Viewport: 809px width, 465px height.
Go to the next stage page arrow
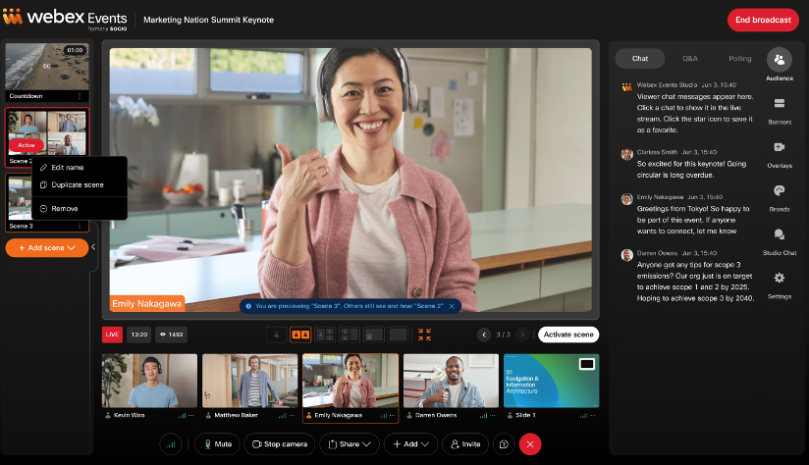coord(522,335)
